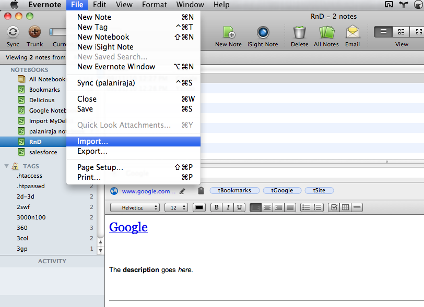Click the Email envelope icon

tap(352, 32)
